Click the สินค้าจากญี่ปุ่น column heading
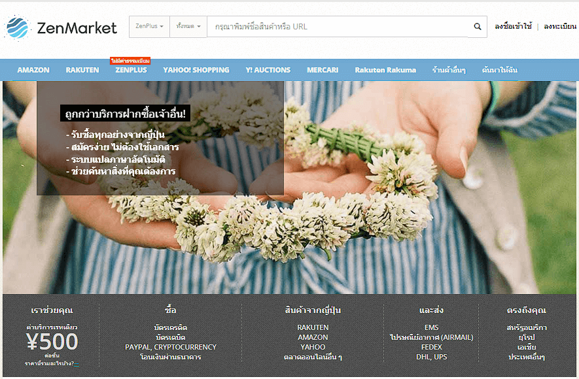This screenshot has height=379, width=579. click(313, 310)
